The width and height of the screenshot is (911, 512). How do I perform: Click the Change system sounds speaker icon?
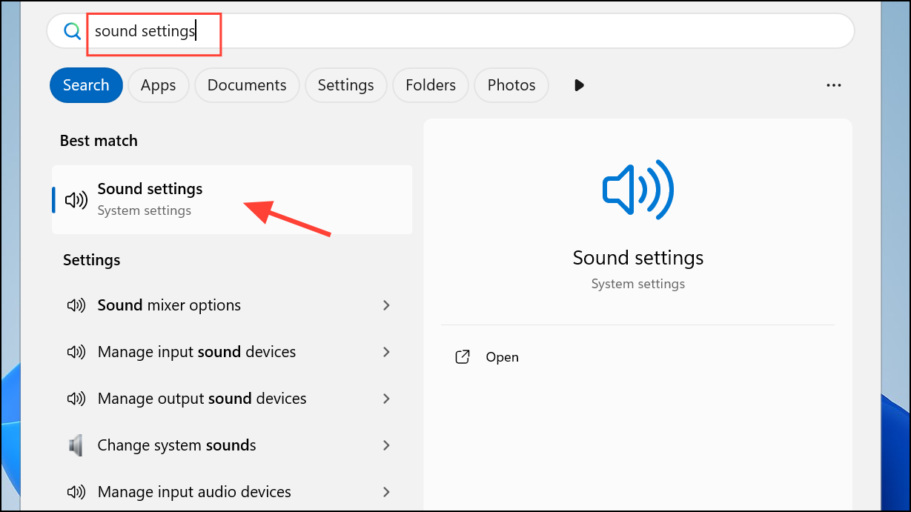click(76, 445)
